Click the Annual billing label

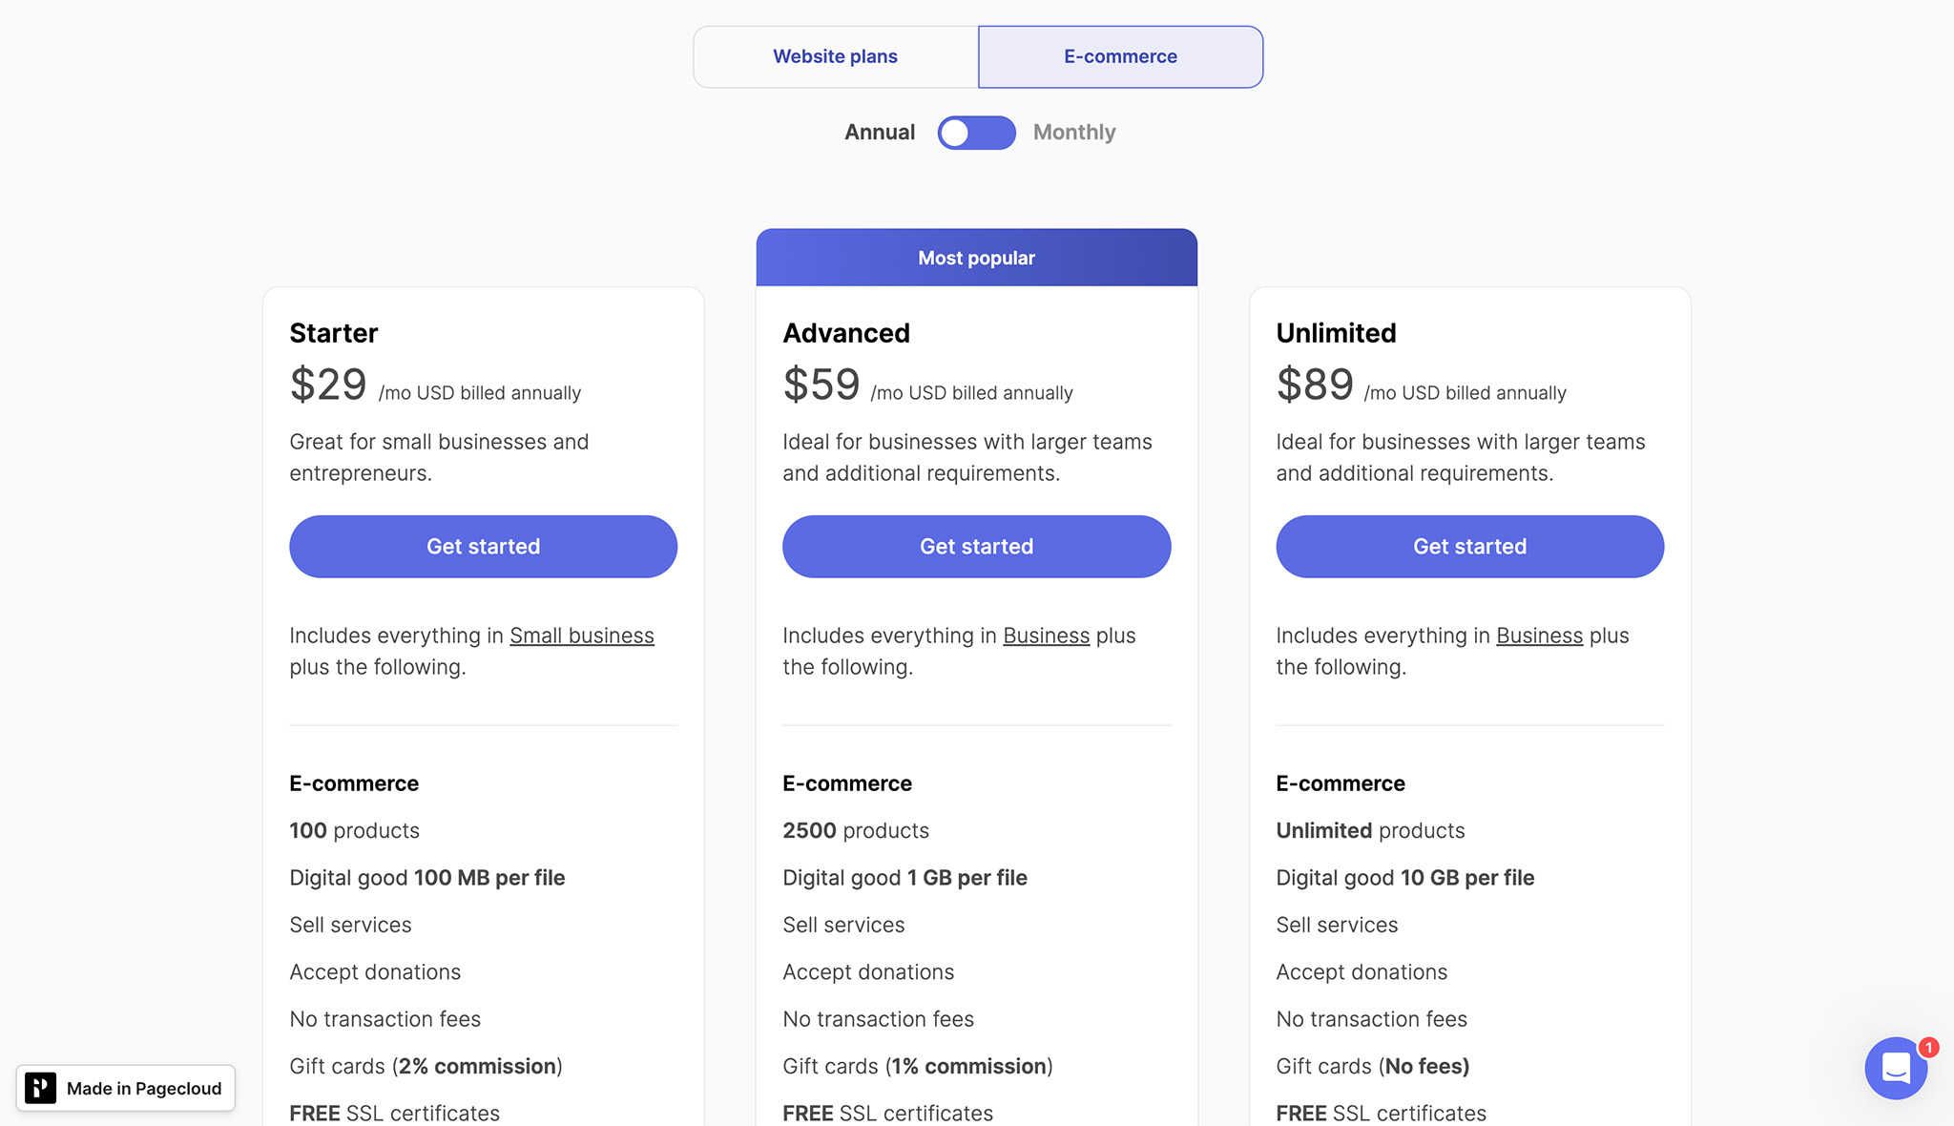click(x=878, y=132)
